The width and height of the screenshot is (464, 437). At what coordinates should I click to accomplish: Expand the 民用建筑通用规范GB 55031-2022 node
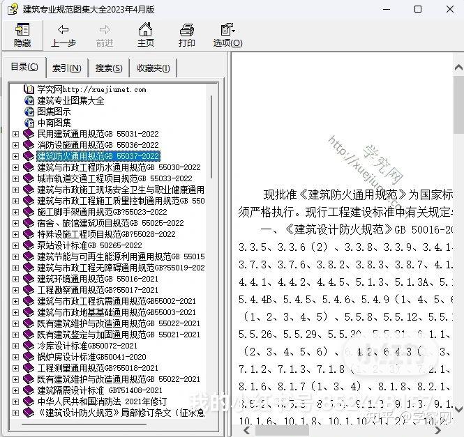pyautogui.click(x=15, y=135)
